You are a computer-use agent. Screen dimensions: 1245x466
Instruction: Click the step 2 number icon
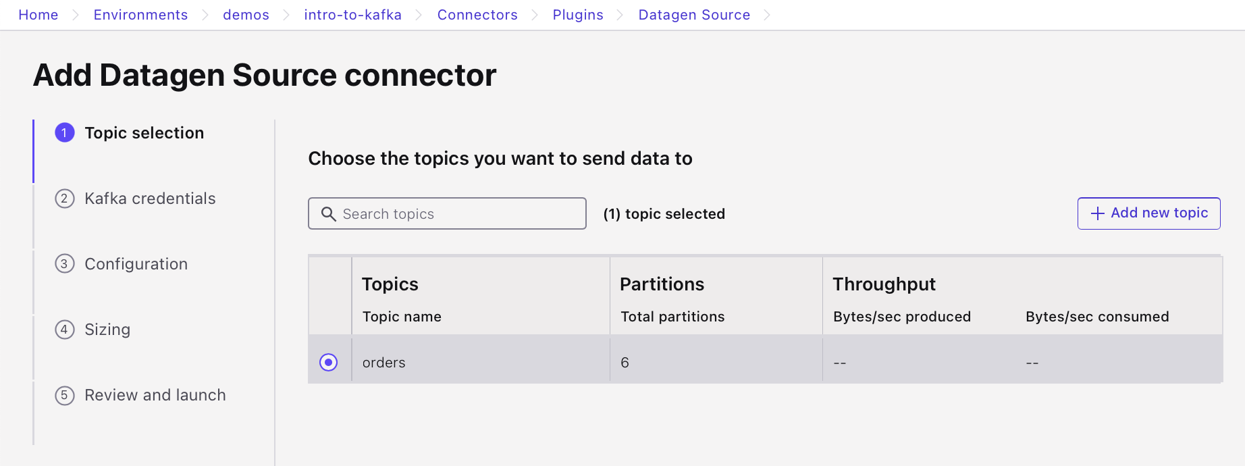pos(65,199)
